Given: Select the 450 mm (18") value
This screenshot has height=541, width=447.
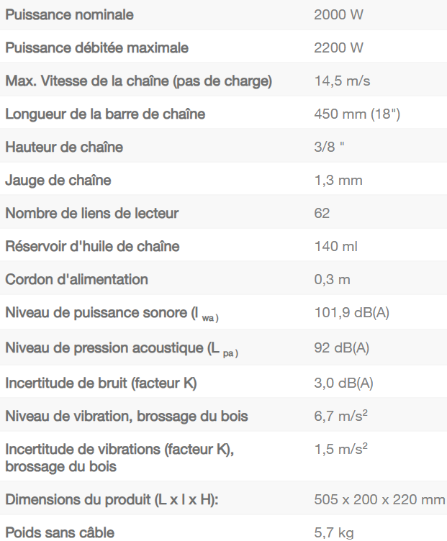Looking at the screenshot, I should [358, 114].
